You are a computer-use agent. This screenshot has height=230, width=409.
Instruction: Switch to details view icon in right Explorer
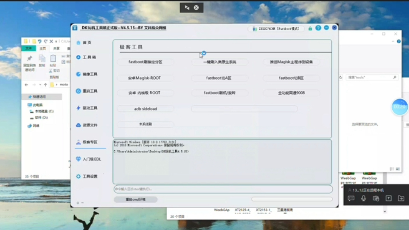point(392,169)
